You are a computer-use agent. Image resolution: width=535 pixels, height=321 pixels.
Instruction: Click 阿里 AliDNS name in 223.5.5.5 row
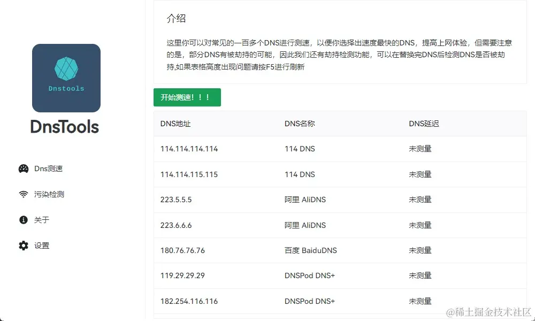pos(305,200)
